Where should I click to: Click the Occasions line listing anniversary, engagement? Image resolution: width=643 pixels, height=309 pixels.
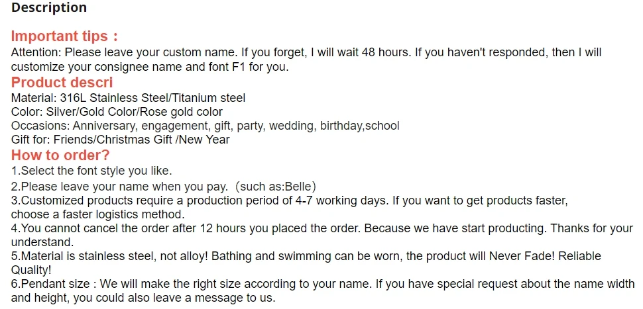[x=205, y=126]
